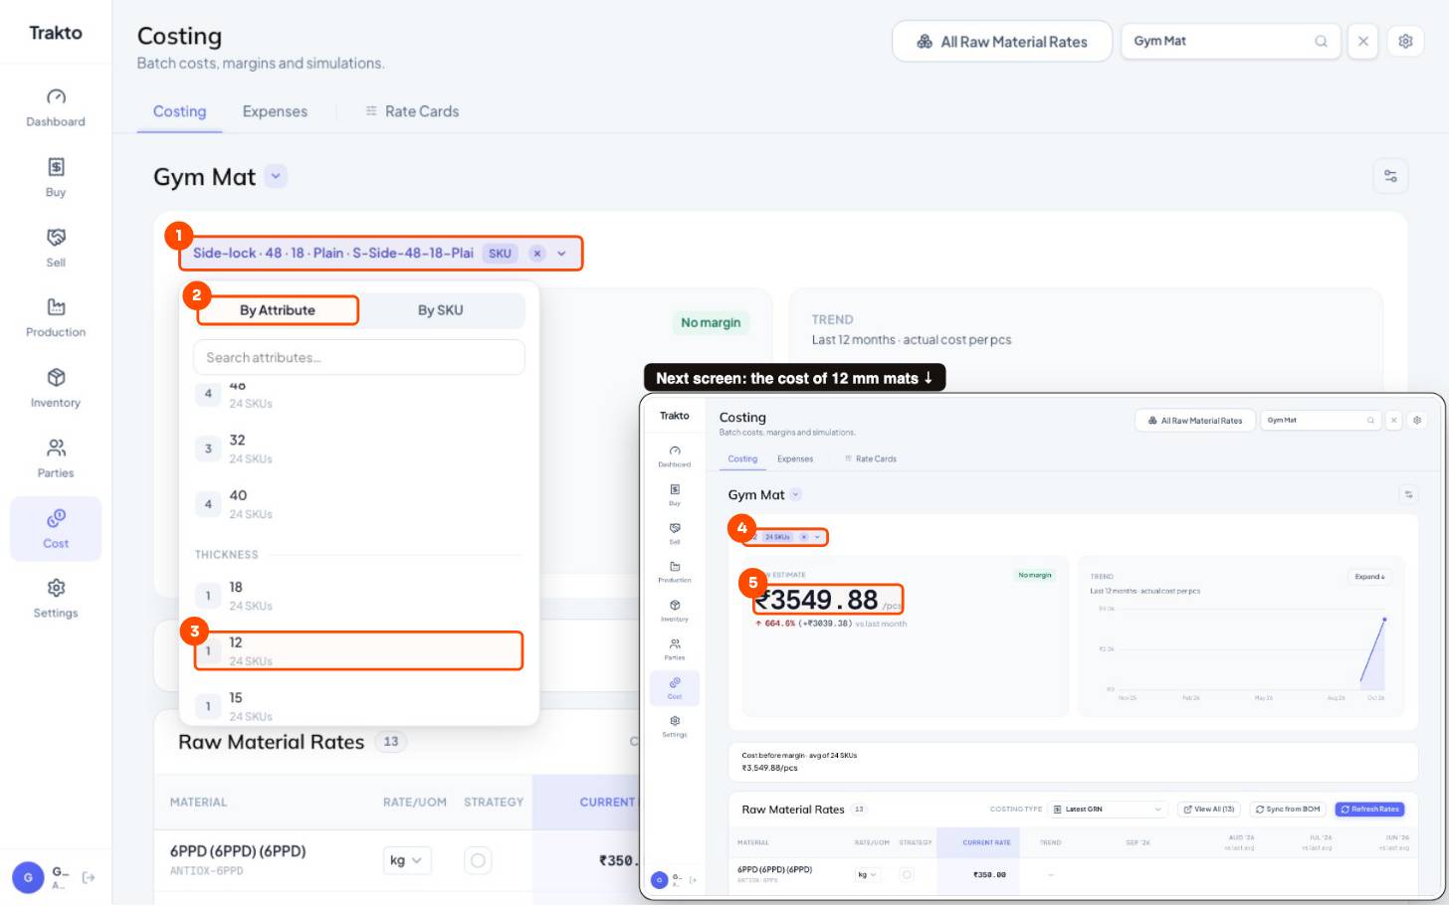Image resolution: width=1449 pixels, height=906 pixels.
Task: Select the 6PPD strategy radio in next-screen preview
Action: pos(907,874)
